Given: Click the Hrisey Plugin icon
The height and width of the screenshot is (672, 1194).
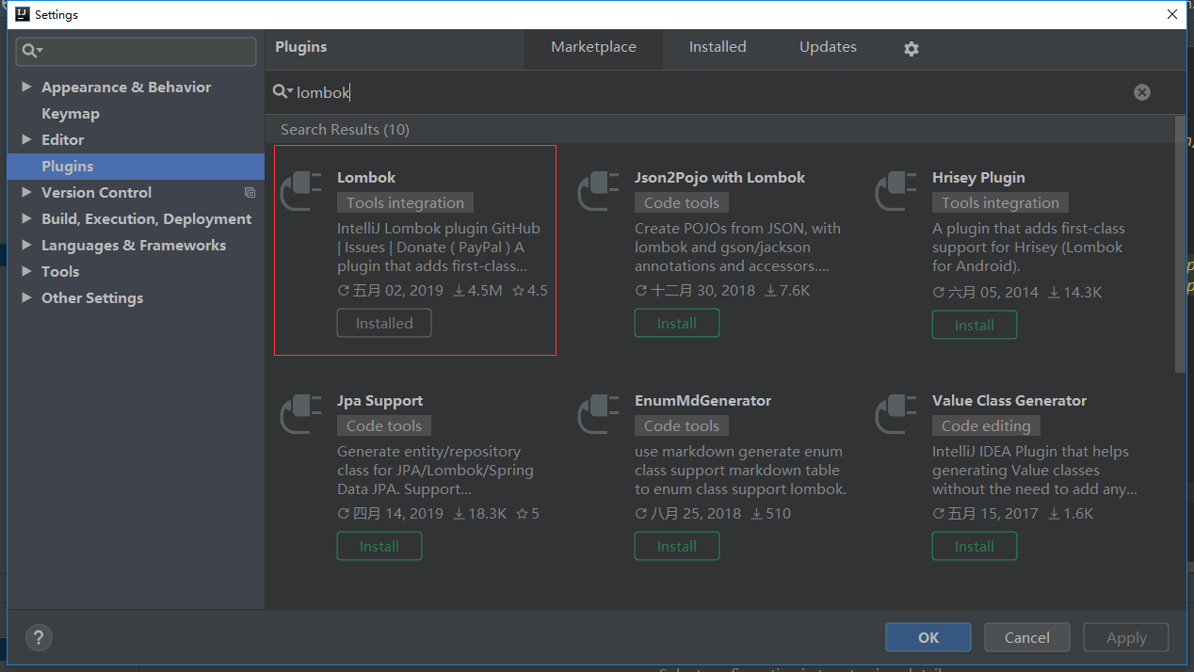Looking at the screenshot, I should pos(896,191).
